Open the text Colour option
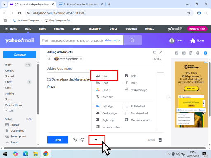 (103, 90)
